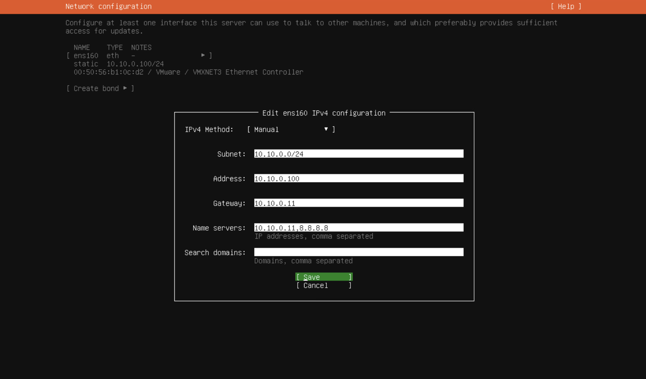Image resolution: width=646 pixels, height=379 pixels.
Task: Click the Name servers input field
Action: coord(358,228)
